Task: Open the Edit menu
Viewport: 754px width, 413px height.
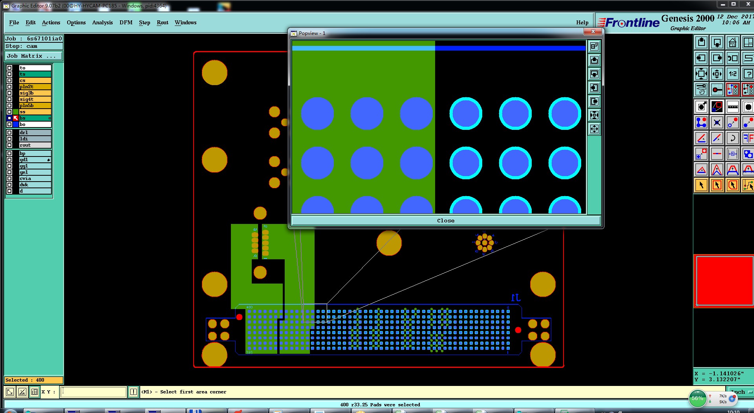Action: pos(31,22)
